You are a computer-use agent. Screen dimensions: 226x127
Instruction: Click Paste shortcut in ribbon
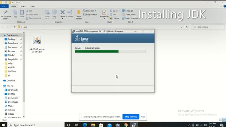click(x=34, y=18)
